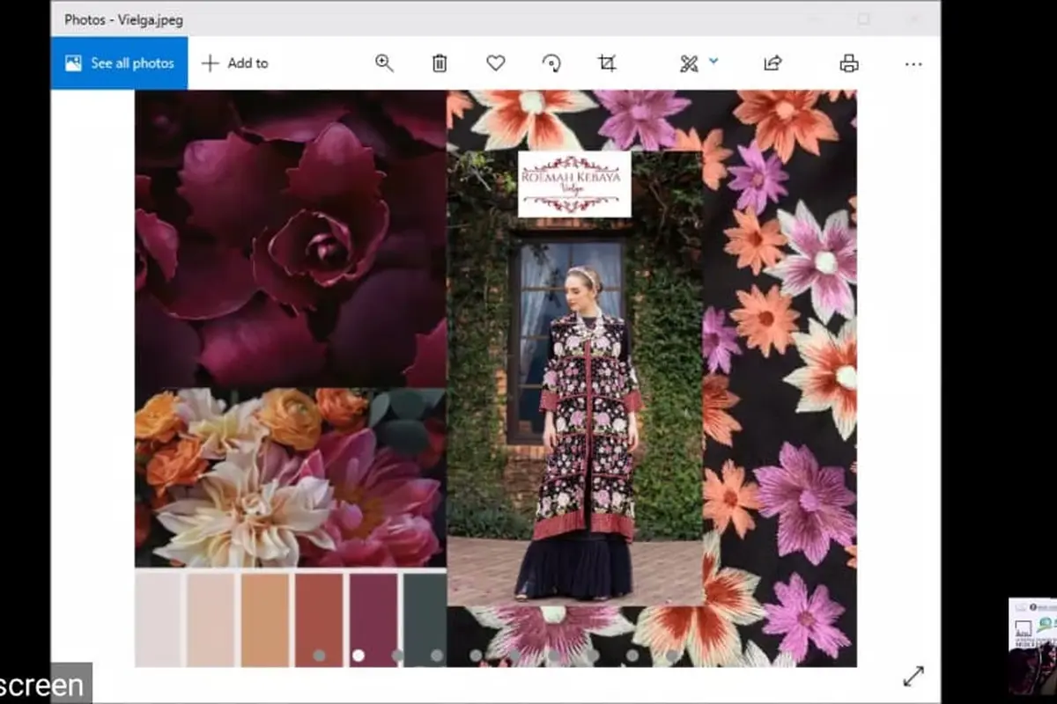Print the photo using the printer icon
1057x704 pixels.
(849, 63)
